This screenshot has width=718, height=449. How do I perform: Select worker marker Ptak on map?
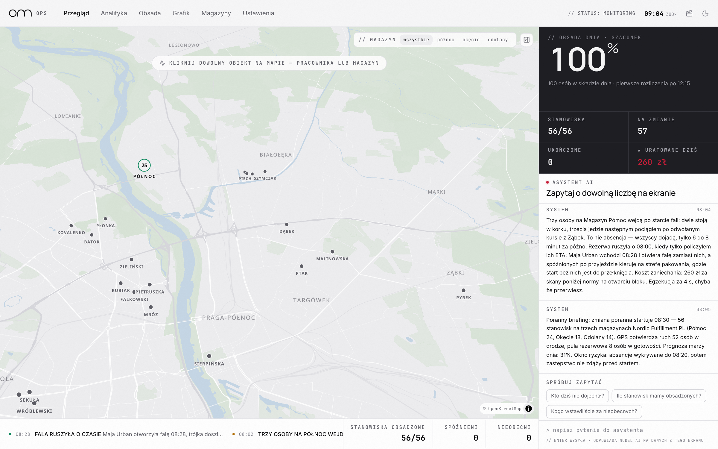coord(302,266)
